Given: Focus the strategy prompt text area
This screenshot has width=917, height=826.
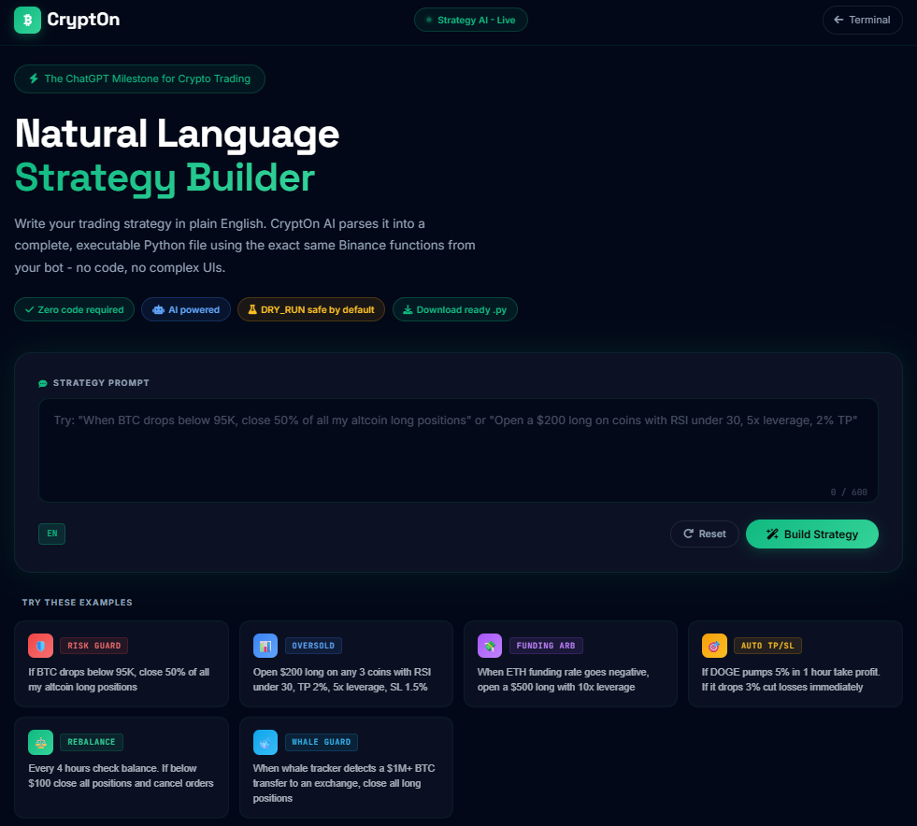Looking at the screenshot, I should point(458,450).
